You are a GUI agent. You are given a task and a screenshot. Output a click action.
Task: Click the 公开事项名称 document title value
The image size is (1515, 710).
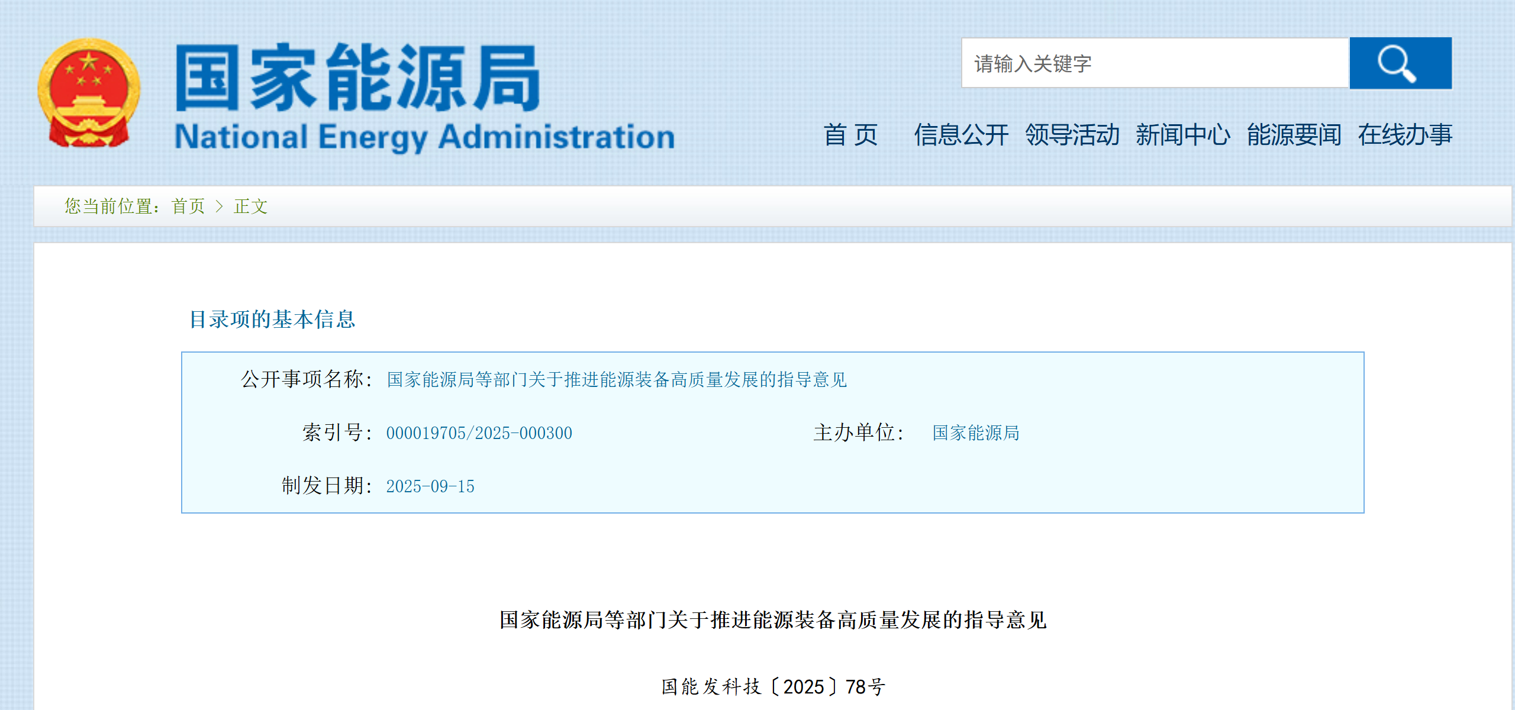coord(617,379)
